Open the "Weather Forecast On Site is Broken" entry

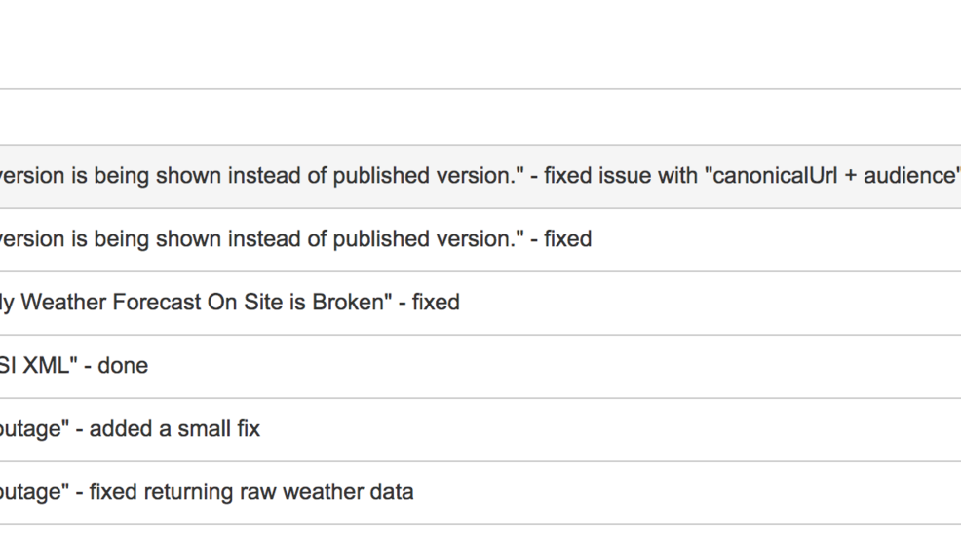[480, 304]
